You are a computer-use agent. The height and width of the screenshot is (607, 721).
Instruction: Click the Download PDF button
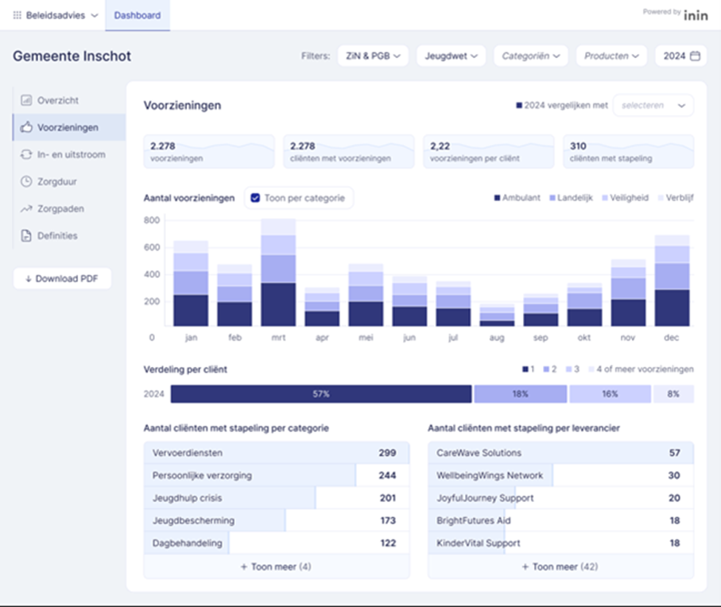click(62, 279)
